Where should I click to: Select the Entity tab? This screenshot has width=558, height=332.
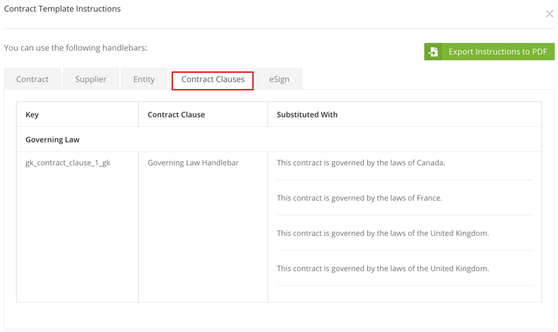pyautogui.click(x=144, y=79)
